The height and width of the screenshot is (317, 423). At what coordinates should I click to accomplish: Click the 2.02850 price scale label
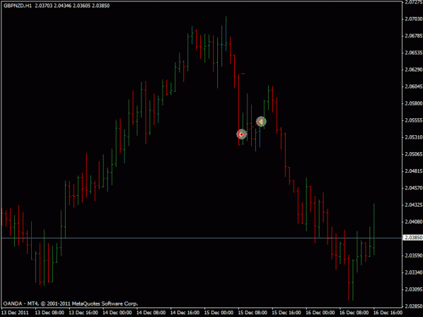[414, 306]
